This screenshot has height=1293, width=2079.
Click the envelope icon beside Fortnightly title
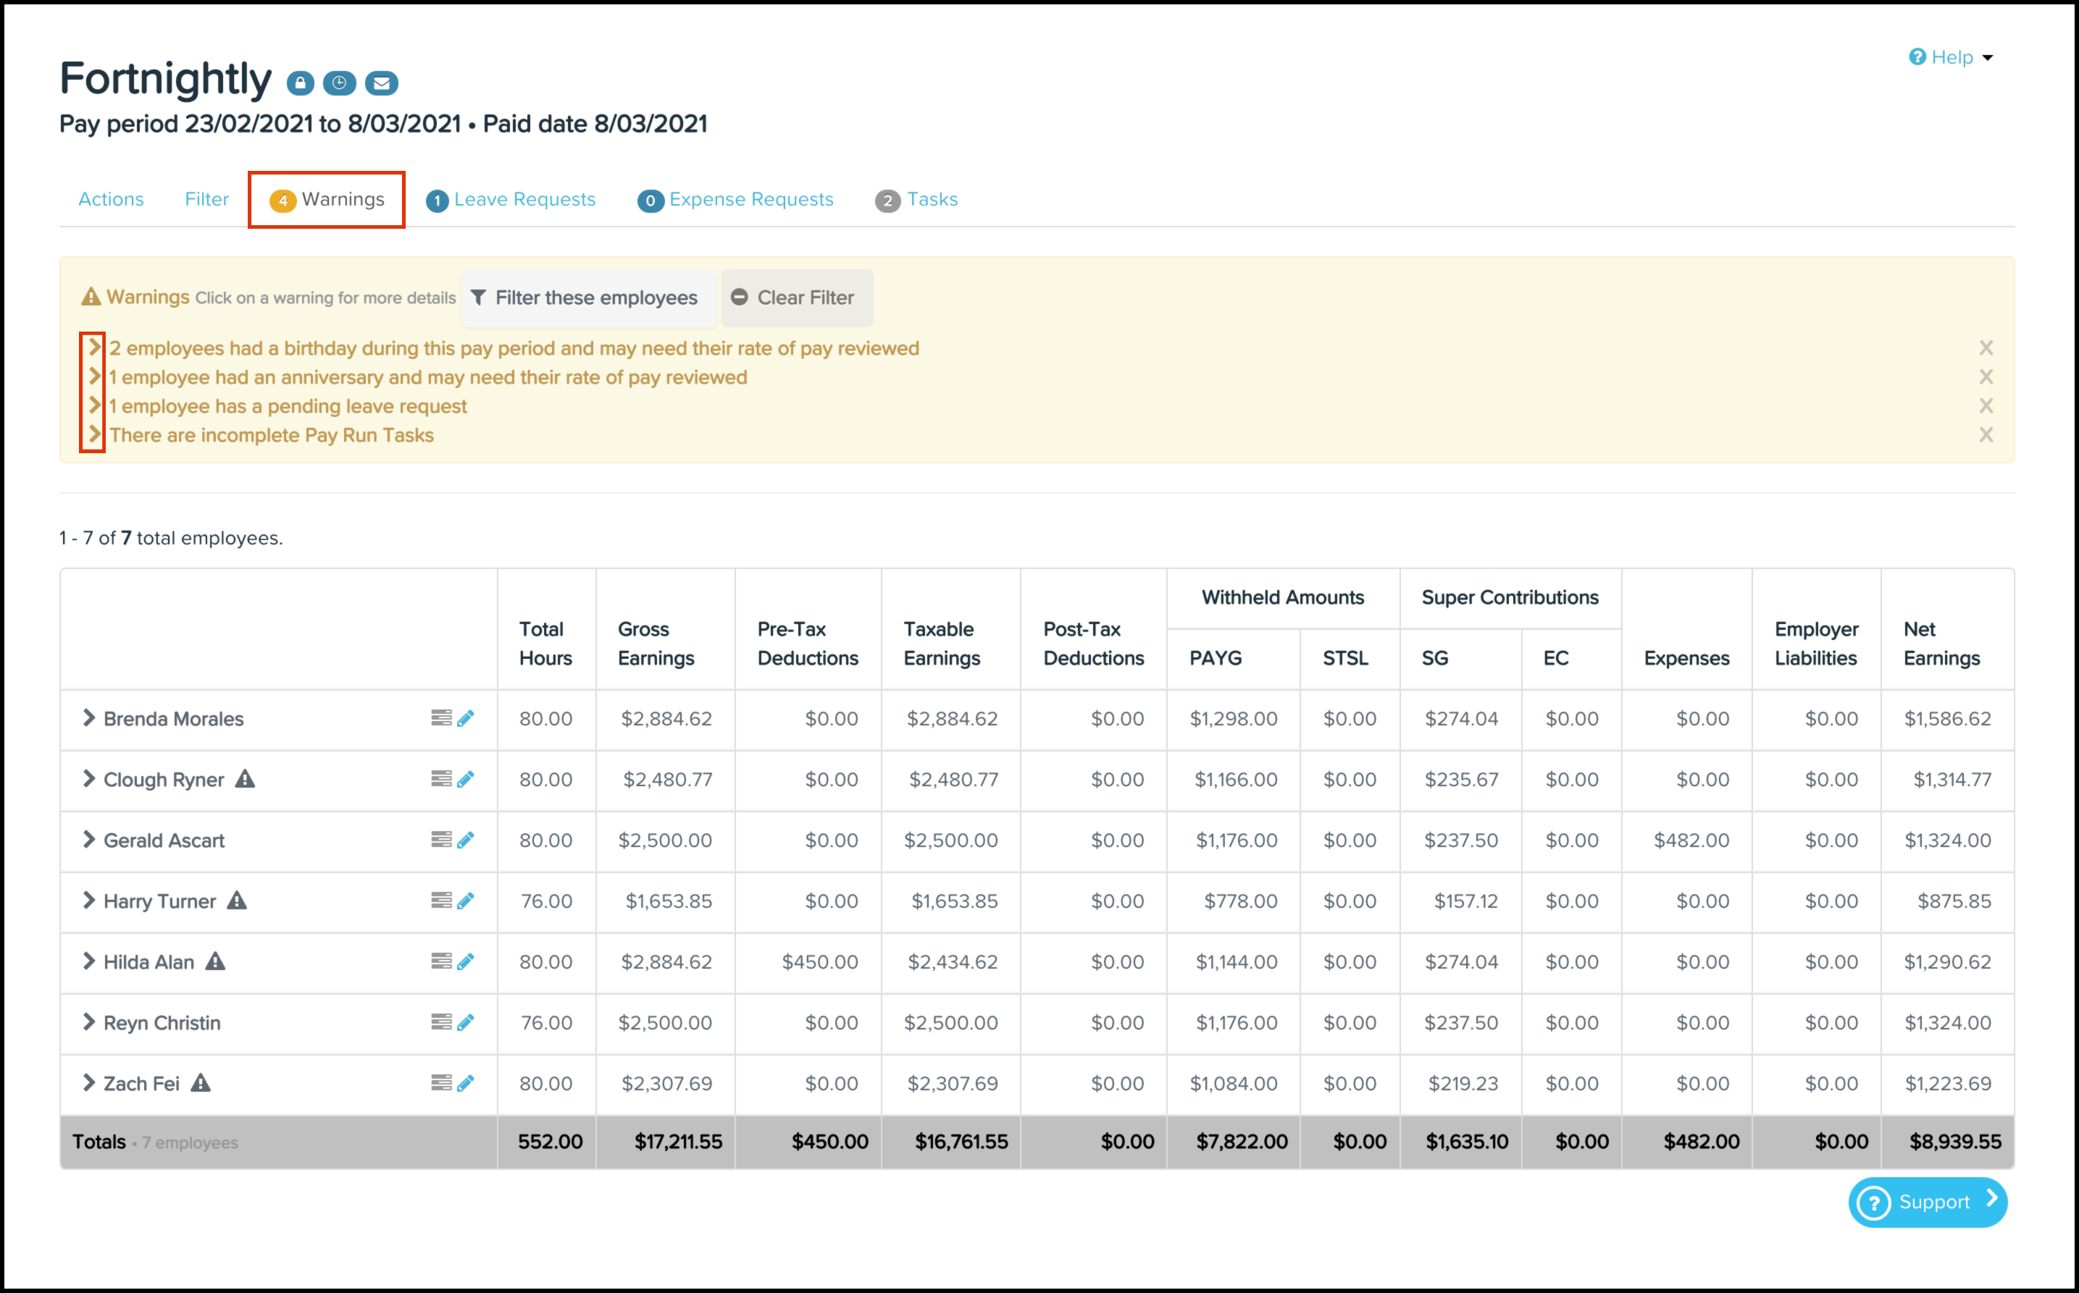pos(382,83)
